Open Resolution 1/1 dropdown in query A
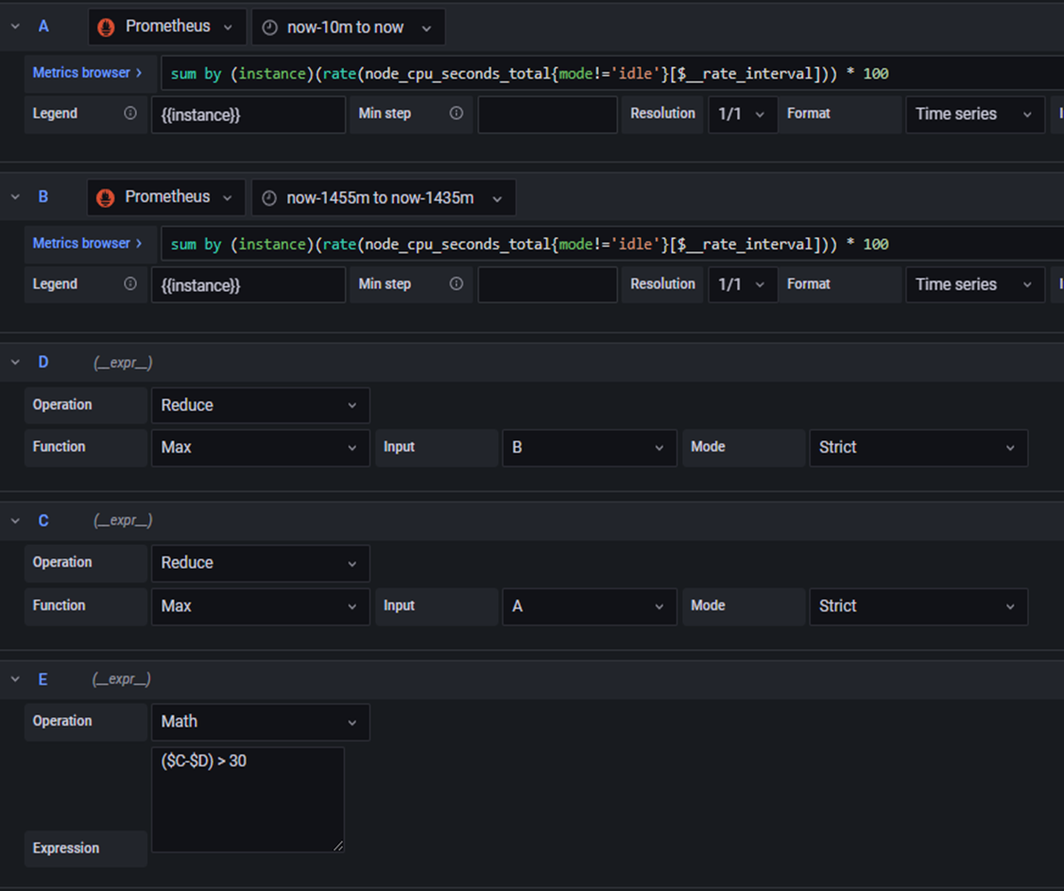Screen dimensions: 1064x891 743,114
